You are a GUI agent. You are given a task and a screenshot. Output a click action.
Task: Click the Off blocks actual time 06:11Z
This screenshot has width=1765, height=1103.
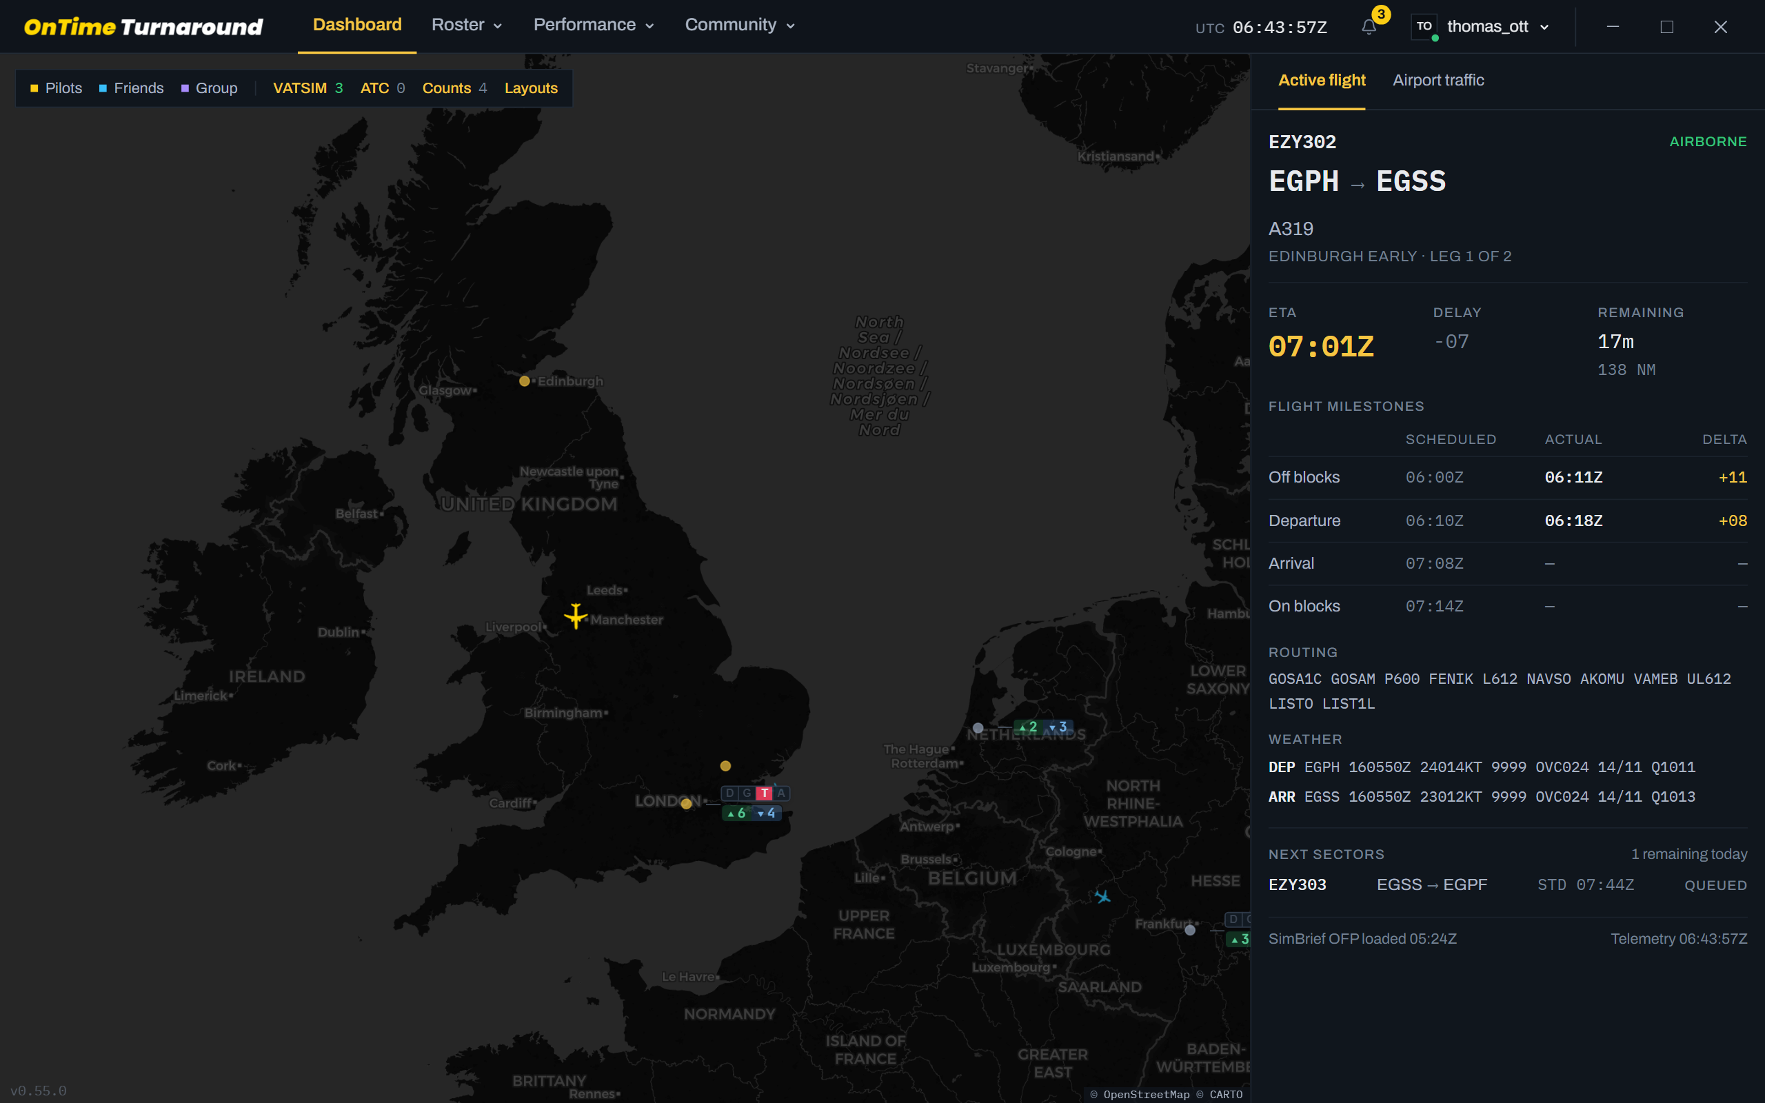pyautogui.click(x=1573, y=477)
